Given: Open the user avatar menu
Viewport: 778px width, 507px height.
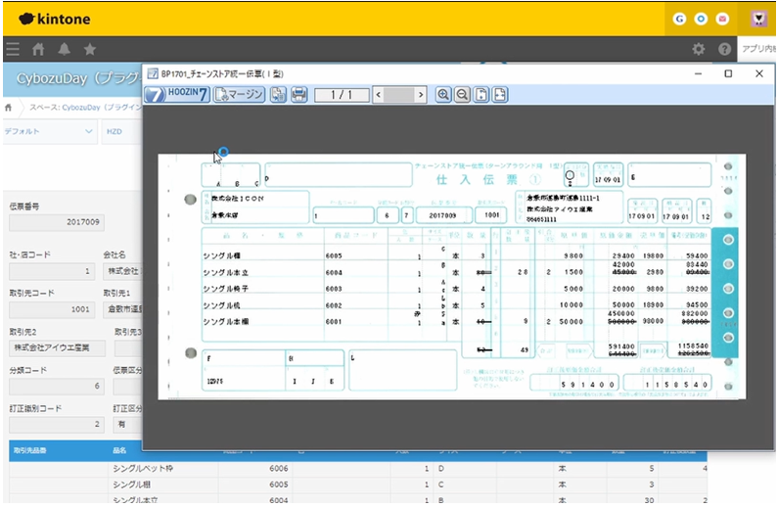Looking at the screenshot, I should [758, 19].
